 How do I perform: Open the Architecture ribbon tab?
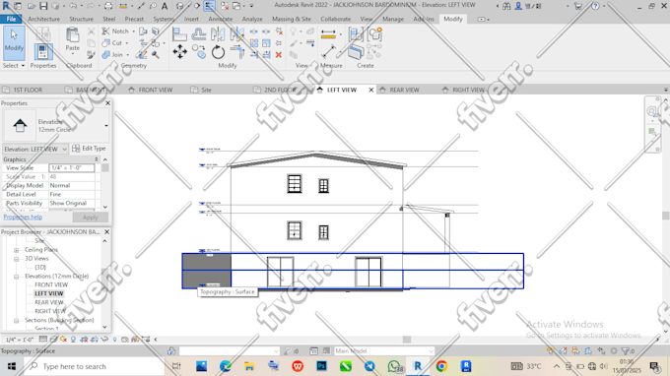(x=43, y=20)
